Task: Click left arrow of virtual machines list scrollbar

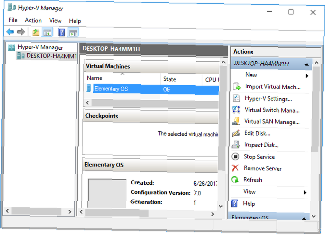Action: coord(87,103)
